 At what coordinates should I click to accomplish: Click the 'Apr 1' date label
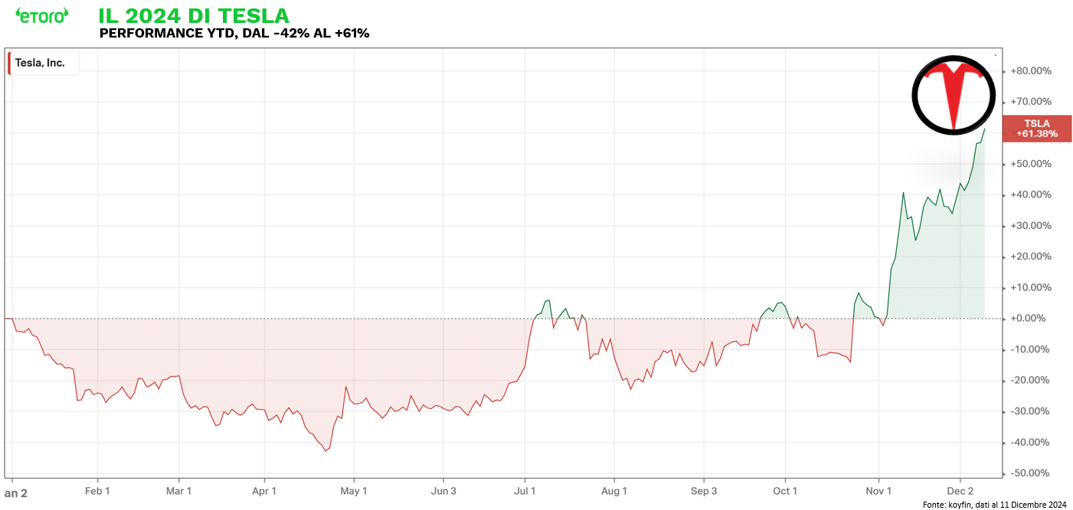[x=264, y=491]
